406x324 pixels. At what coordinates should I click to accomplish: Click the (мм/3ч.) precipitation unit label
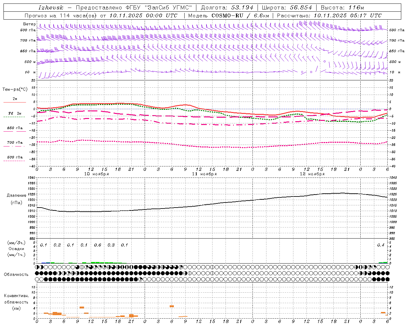(16, 243)
